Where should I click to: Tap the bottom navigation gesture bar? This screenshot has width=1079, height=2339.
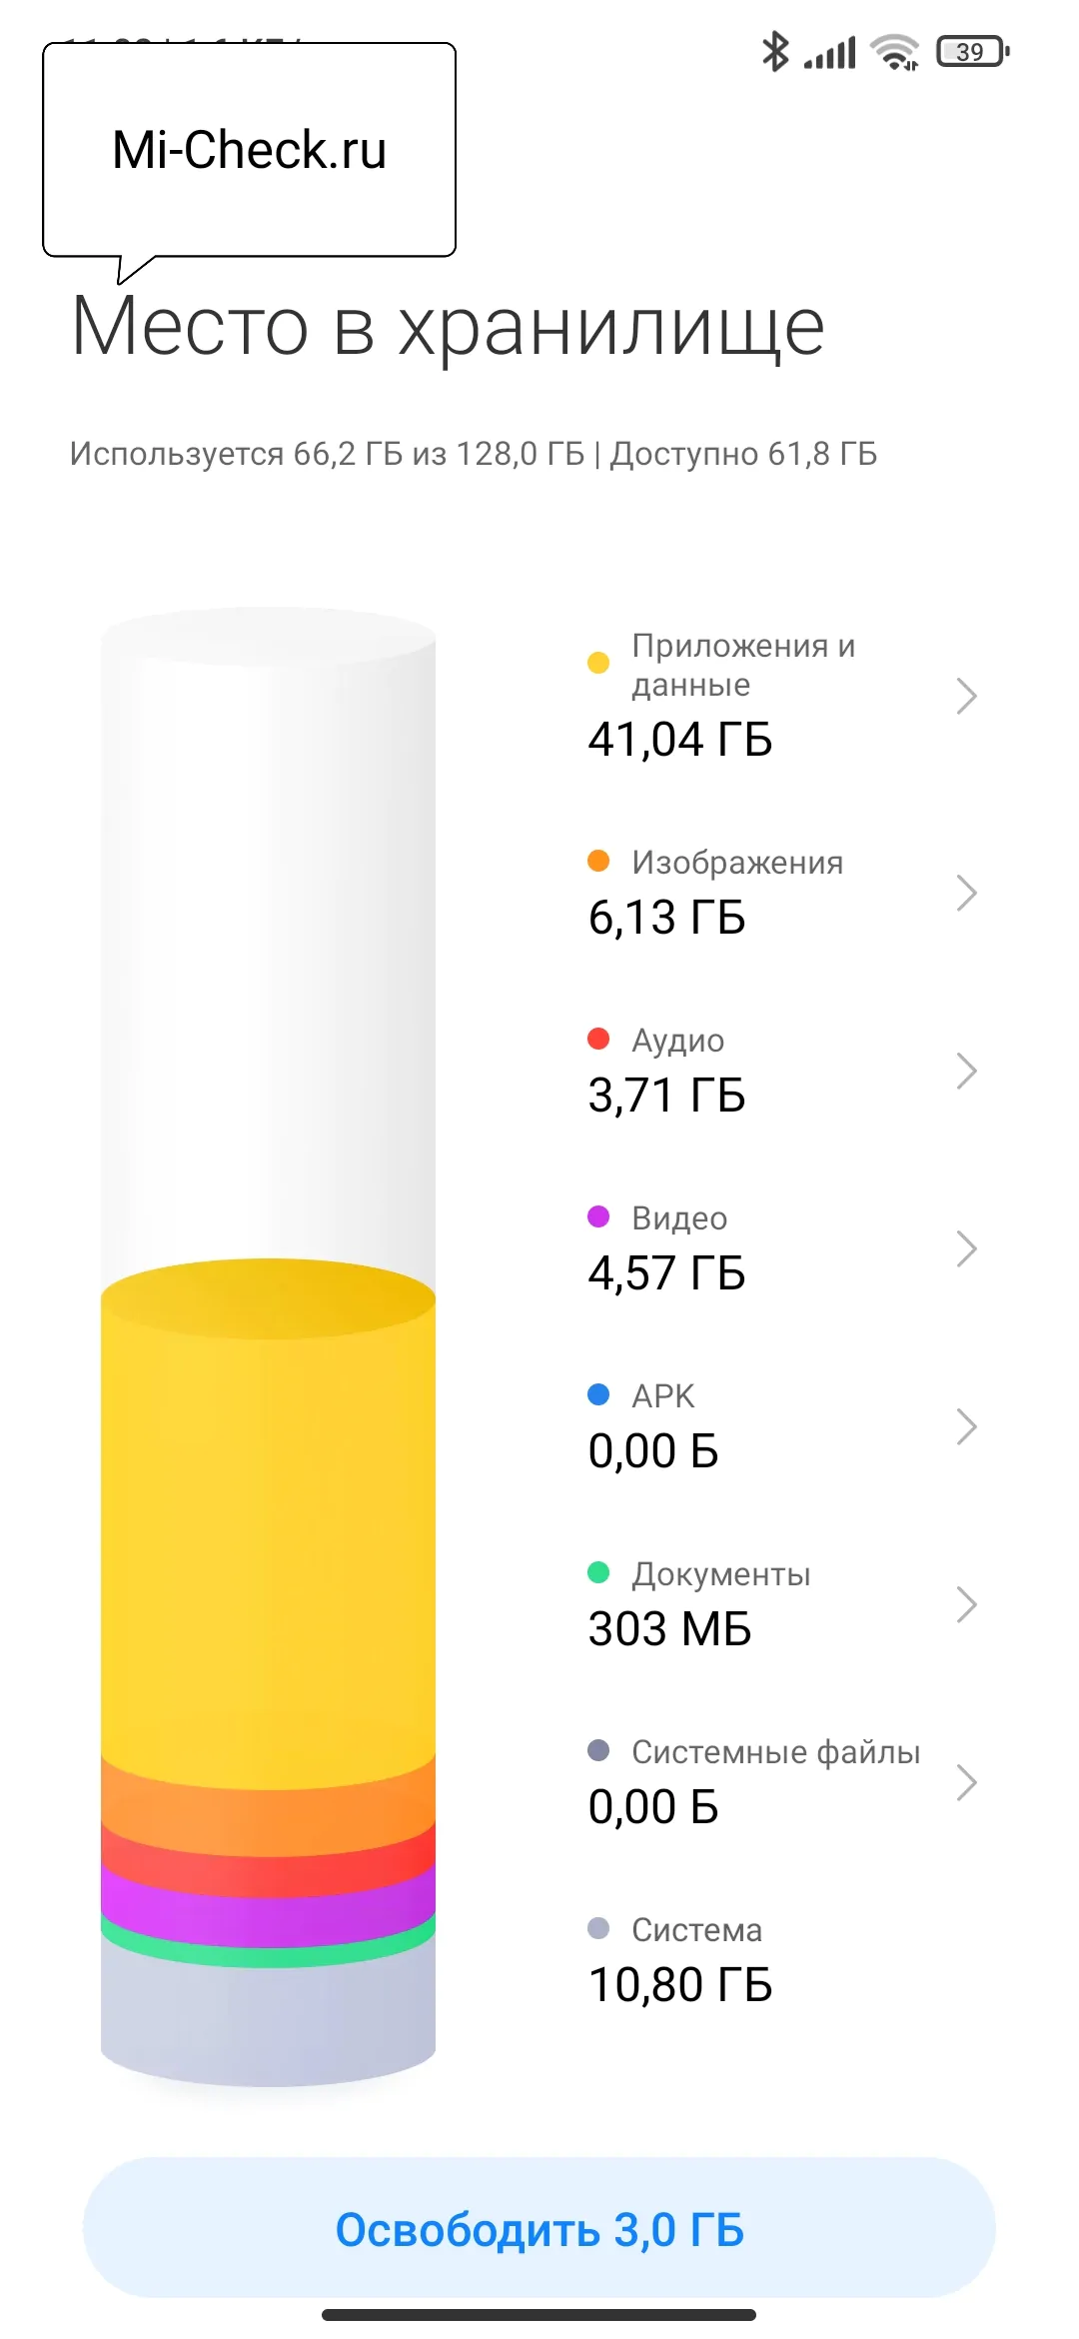click(x=539, y=2315)
